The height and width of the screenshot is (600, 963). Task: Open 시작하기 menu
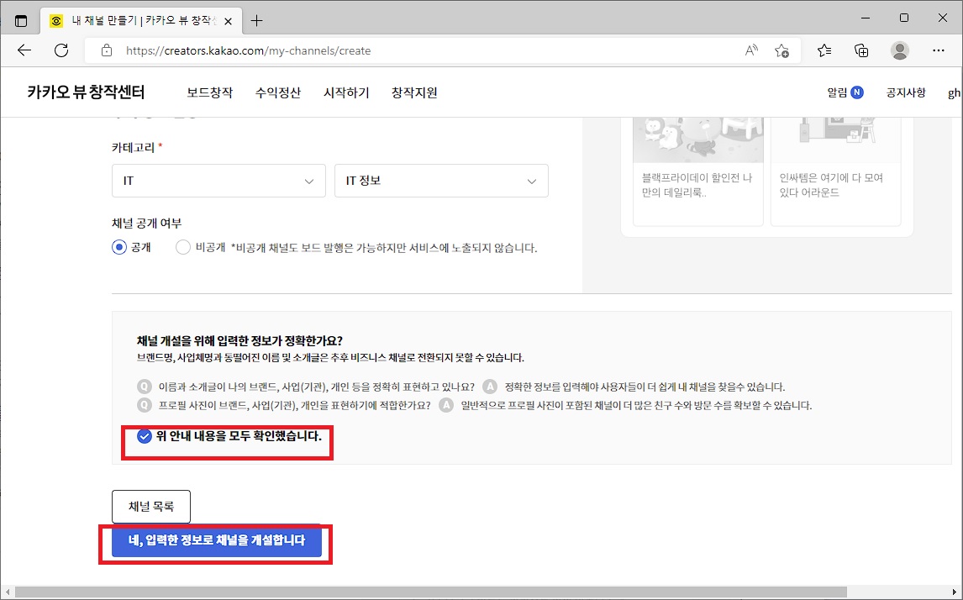(346, 92)
